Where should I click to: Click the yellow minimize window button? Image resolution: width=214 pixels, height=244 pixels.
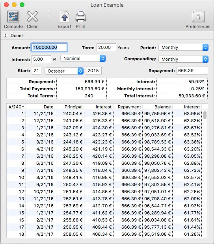(14, 5)
